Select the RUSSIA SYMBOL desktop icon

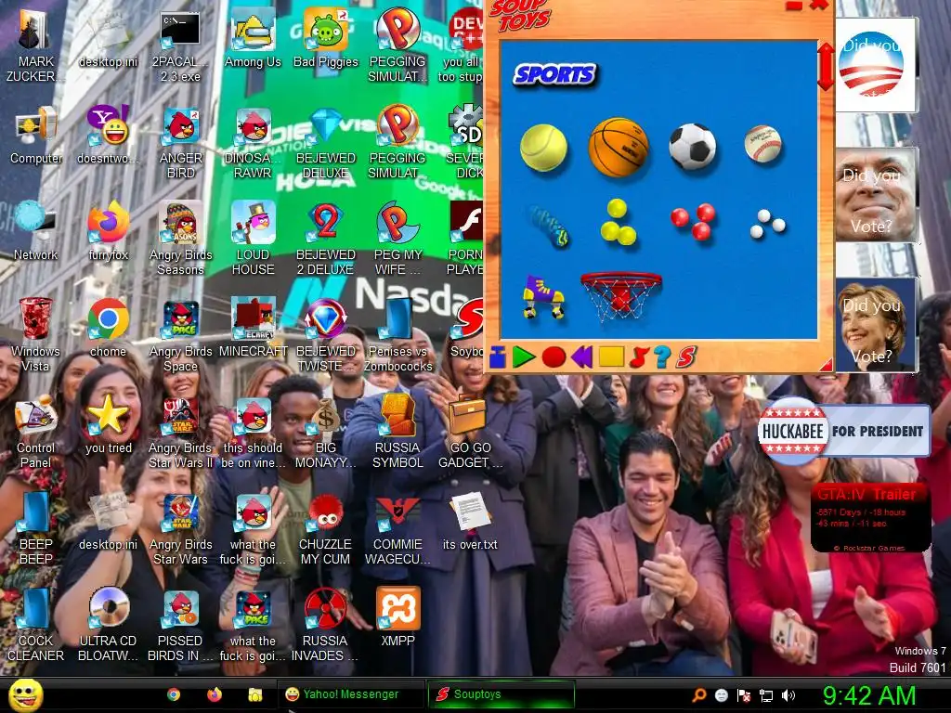pos(397,432)
